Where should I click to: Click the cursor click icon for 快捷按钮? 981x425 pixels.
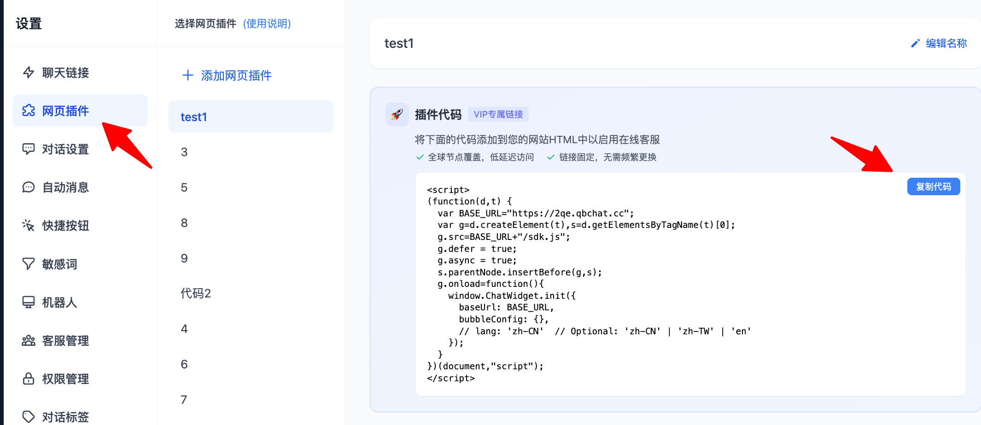pyautogui.click(x=29, y=225)
